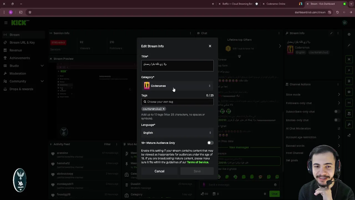Click the pencil icon in Stream Info header
The height and width of the screenshot is (200, 355).
(x=331, y=33)
